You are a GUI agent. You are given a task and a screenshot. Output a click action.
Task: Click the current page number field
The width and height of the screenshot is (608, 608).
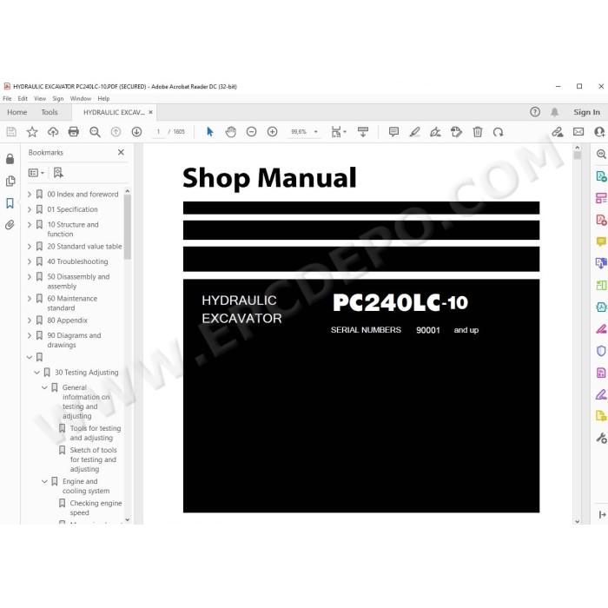point(158,132)
